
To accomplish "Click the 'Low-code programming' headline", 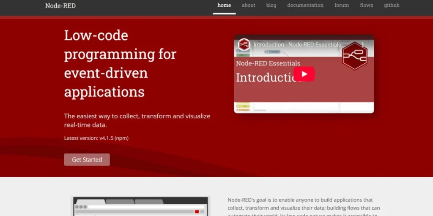I will [x=120, y=63].
